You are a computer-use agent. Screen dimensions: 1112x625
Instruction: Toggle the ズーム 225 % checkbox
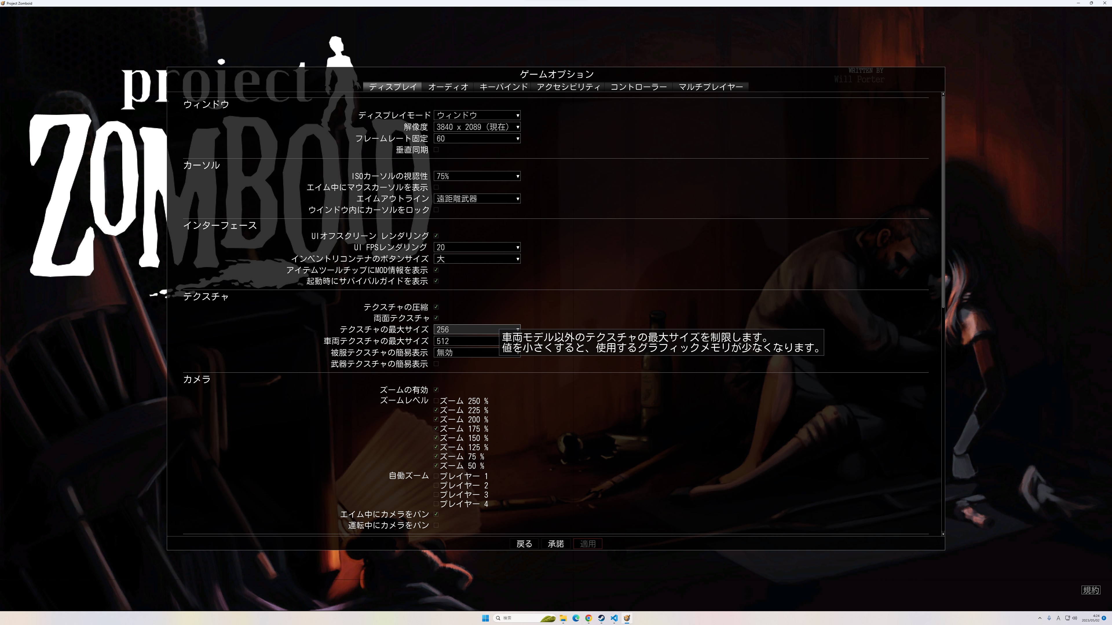click(436, 410)
